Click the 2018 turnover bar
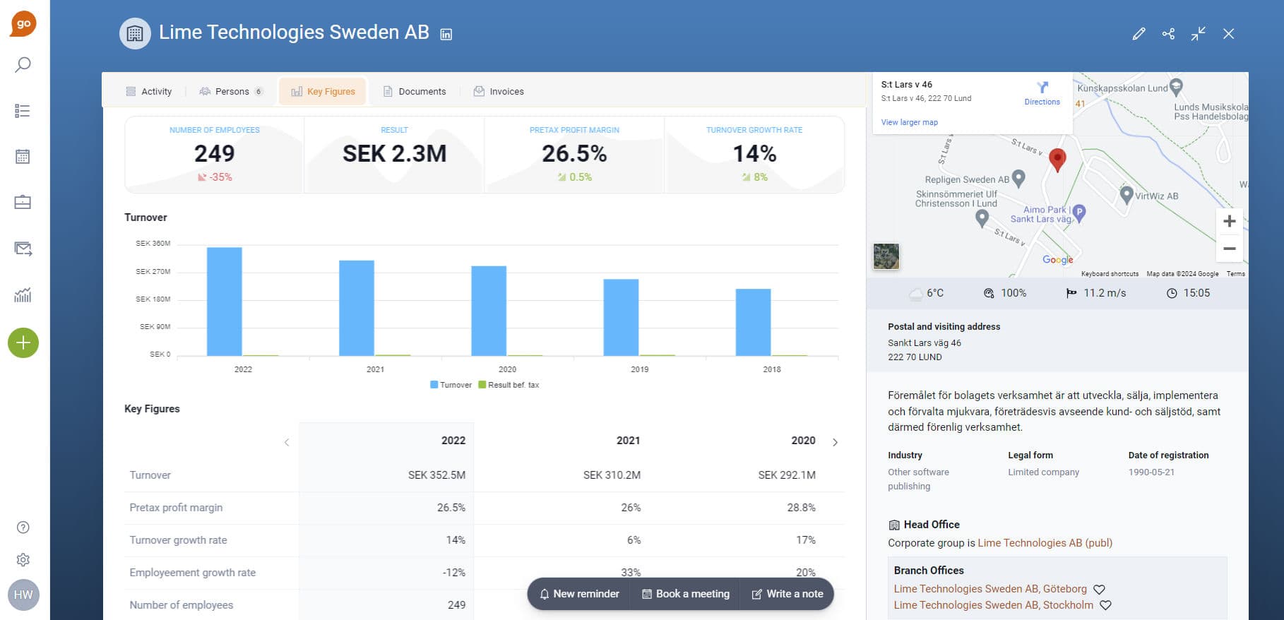Screen dimensions: 1284x620 [754, 323]
